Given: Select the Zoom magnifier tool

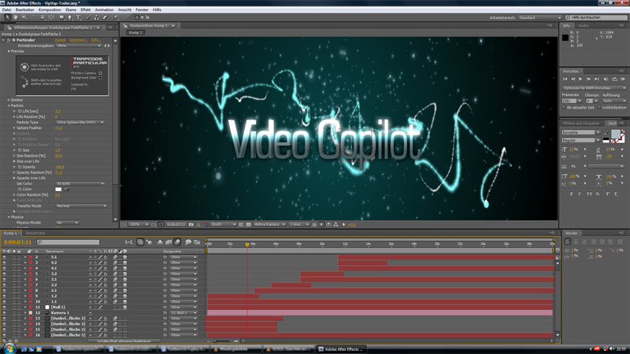Looking at the screenshot, I should (24, 17).
